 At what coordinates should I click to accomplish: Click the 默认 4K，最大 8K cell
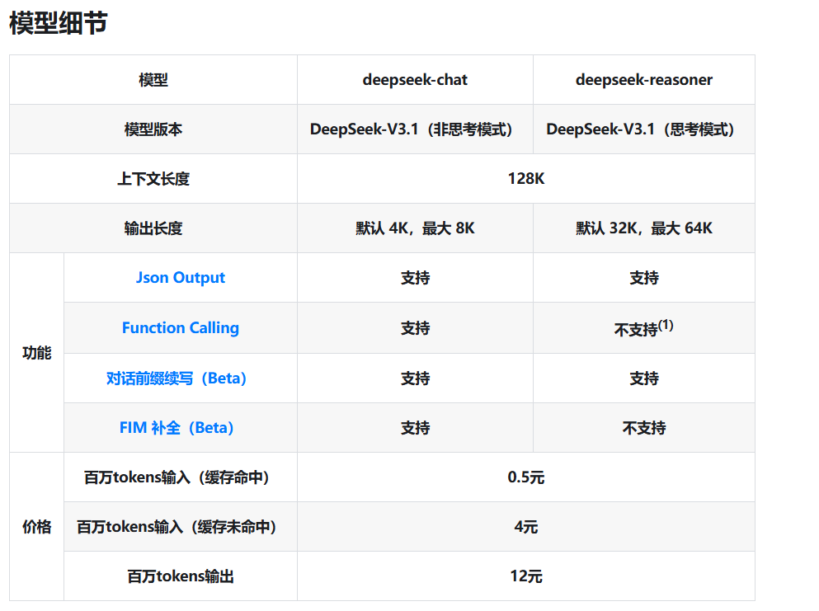click(415, 228)
